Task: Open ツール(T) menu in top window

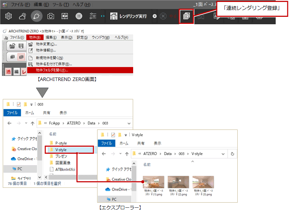Action: point(61,5)
